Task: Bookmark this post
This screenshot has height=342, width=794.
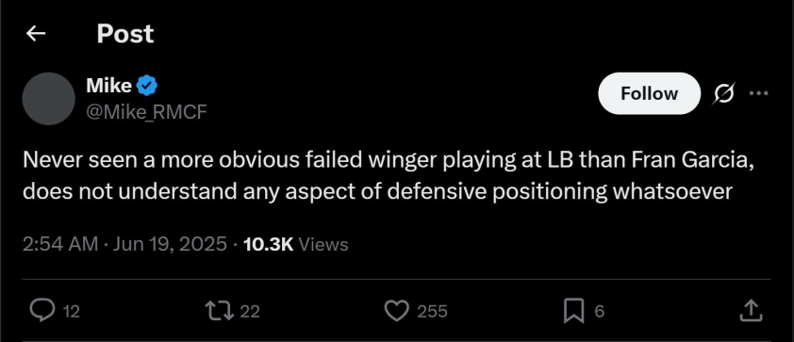Action: 573,311
